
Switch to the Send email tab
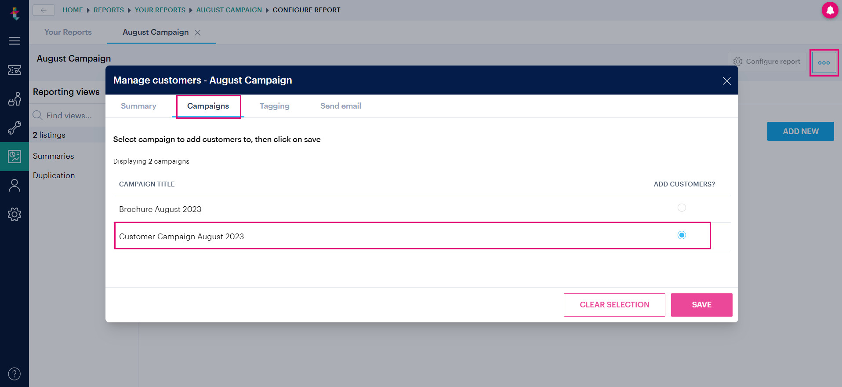click(x=341, y=106)
